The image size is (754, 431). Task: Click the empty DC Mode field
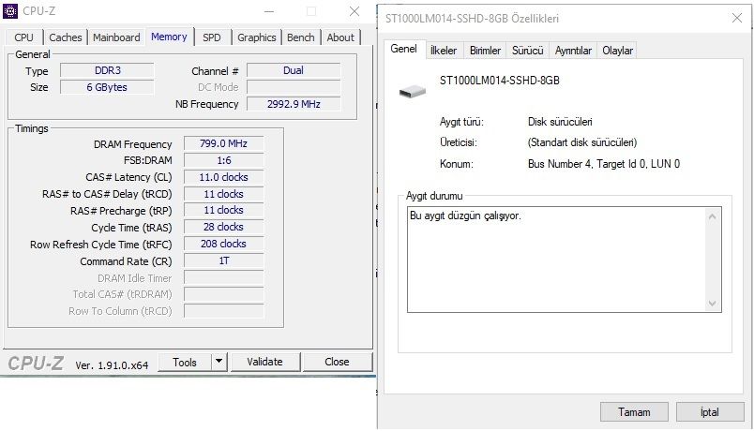(x=294, y=87)
